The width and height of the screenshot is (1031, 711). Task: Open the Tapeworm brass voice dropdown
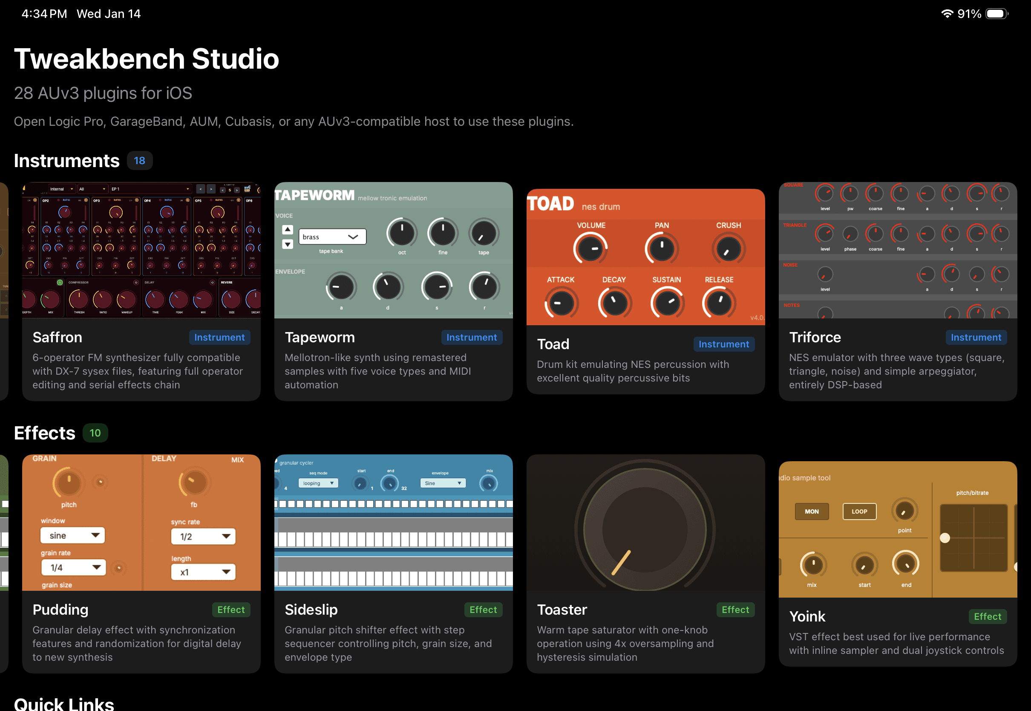332,237
